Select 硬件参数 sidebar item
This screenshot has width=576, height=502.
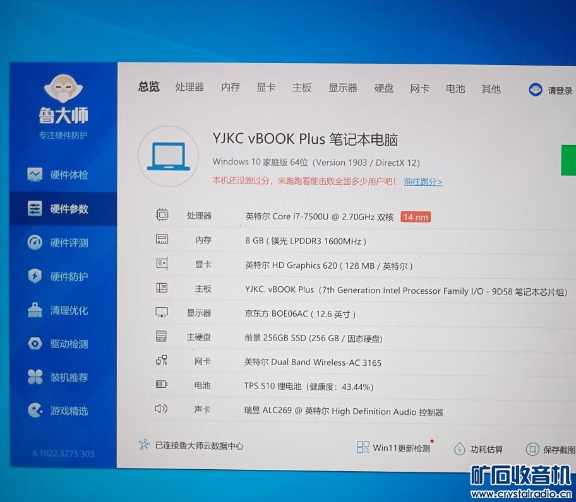click(x=63, y=209)
